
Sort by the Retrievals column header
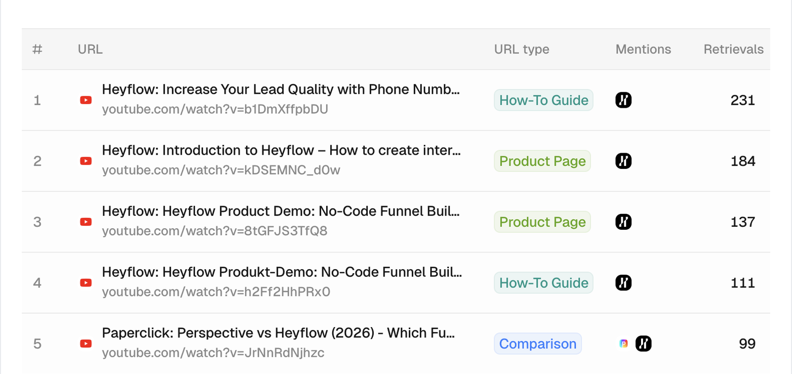pyautogui.click(x=734, y=49)
